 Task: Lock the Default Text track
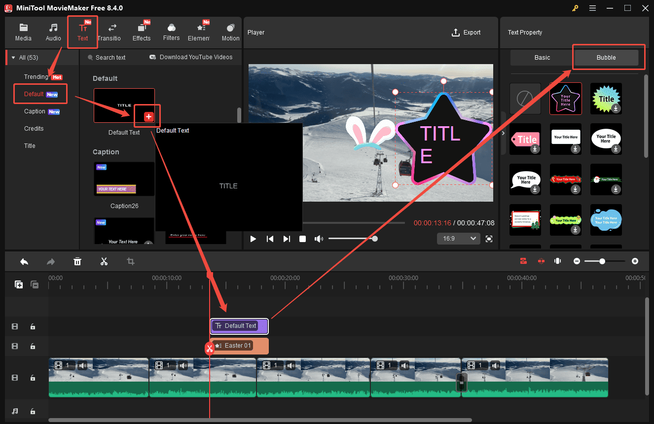33,326
